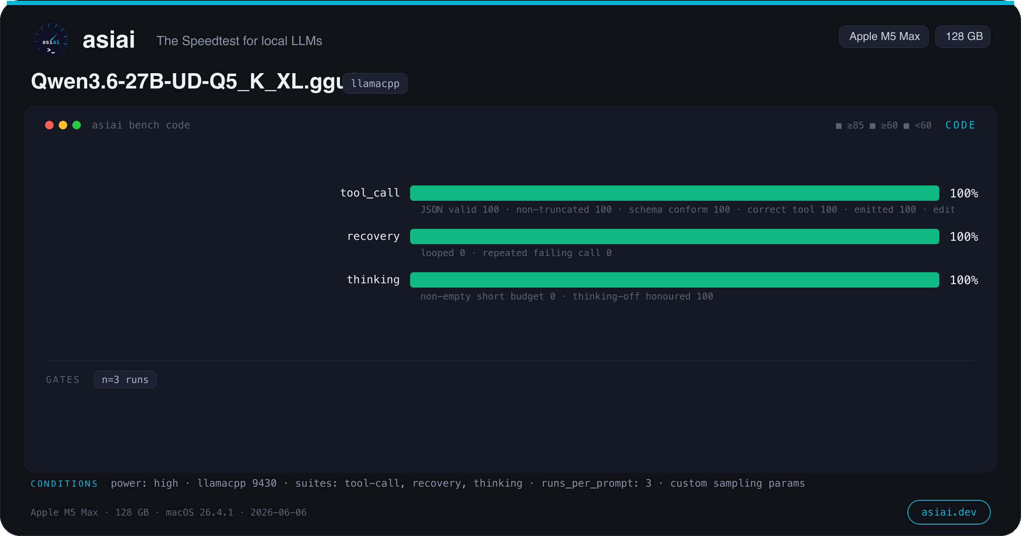Click the 'asiai bench code' command text

pos(141,125)
